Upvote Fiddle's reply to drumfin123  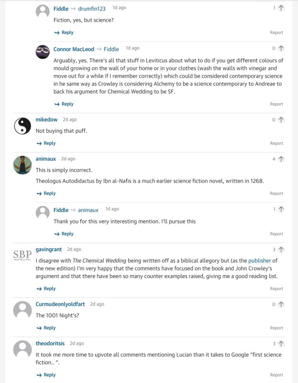281,8
